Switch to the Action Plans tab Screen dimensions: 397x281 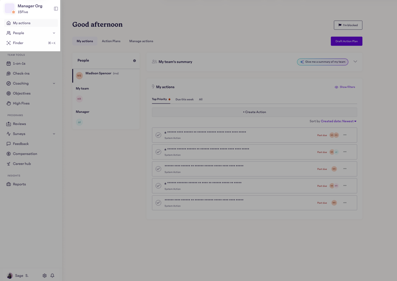click(111, 41)
